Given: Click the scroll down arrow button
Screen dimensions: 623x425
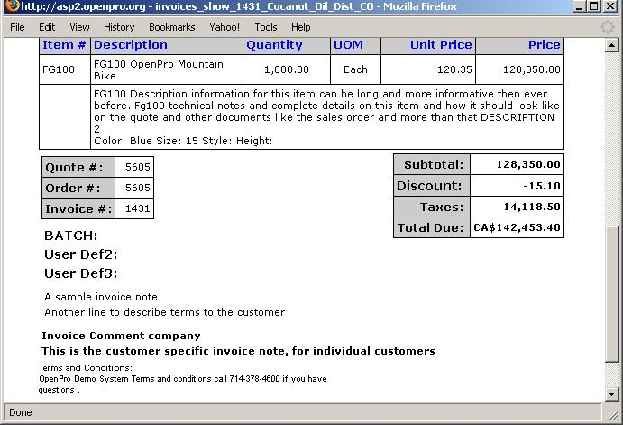Looking at the screenshot, I should tap(613, 394).
